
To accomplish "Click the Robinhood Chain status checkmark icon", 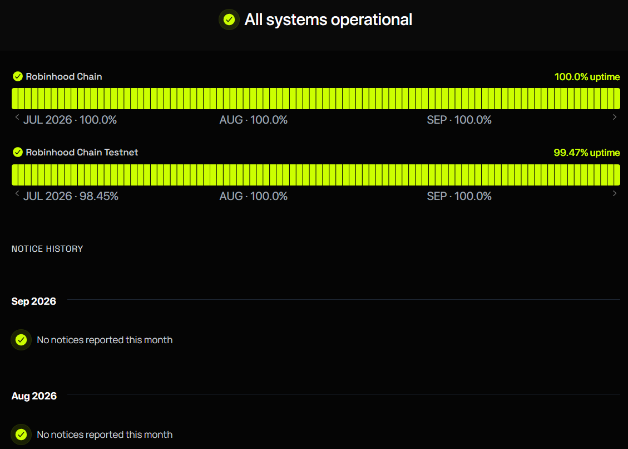I will coord(18,76).
